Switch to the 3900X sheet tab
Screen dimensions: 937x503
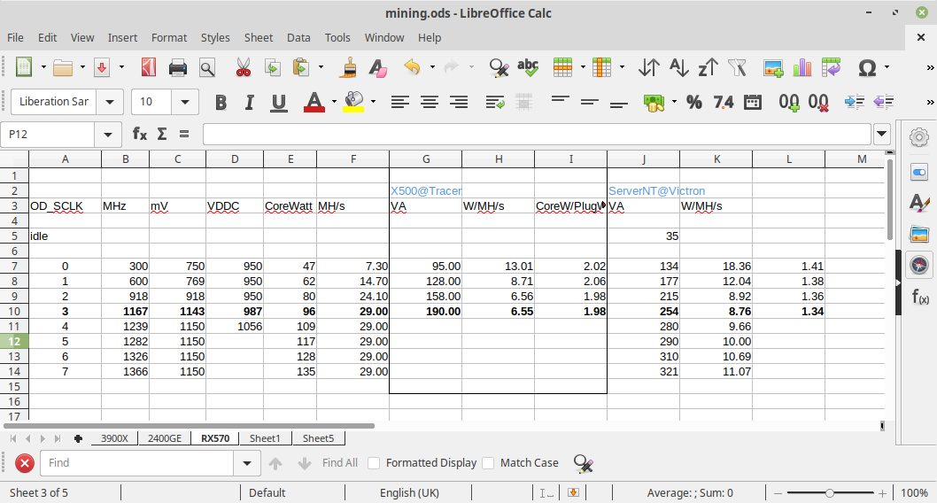pos(114,438)
